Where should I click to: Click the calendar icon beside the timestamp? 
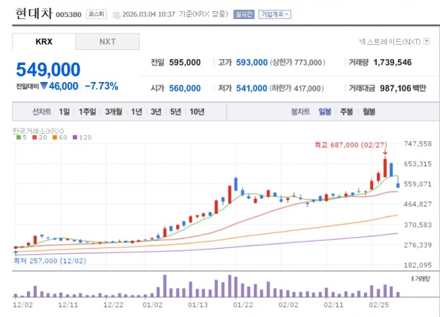point(117,14)
